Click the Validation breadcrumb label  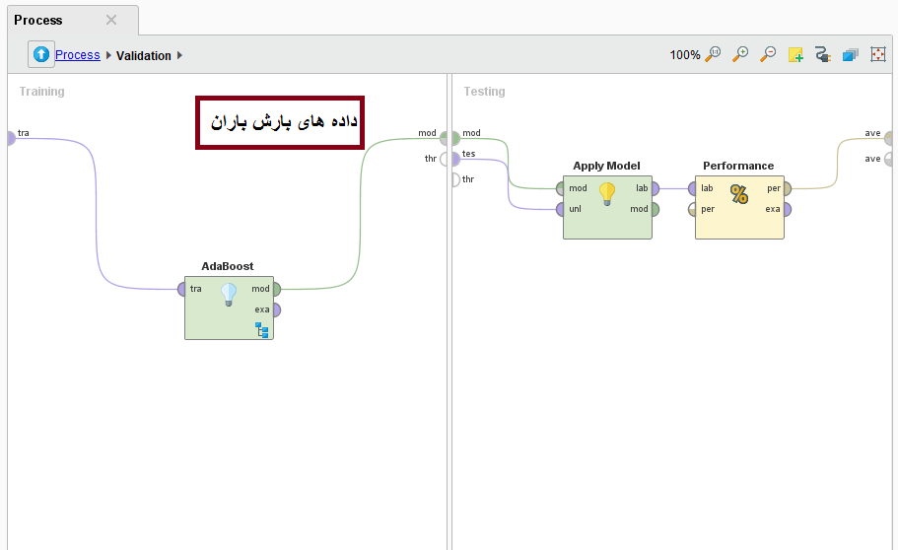(144, 56)
